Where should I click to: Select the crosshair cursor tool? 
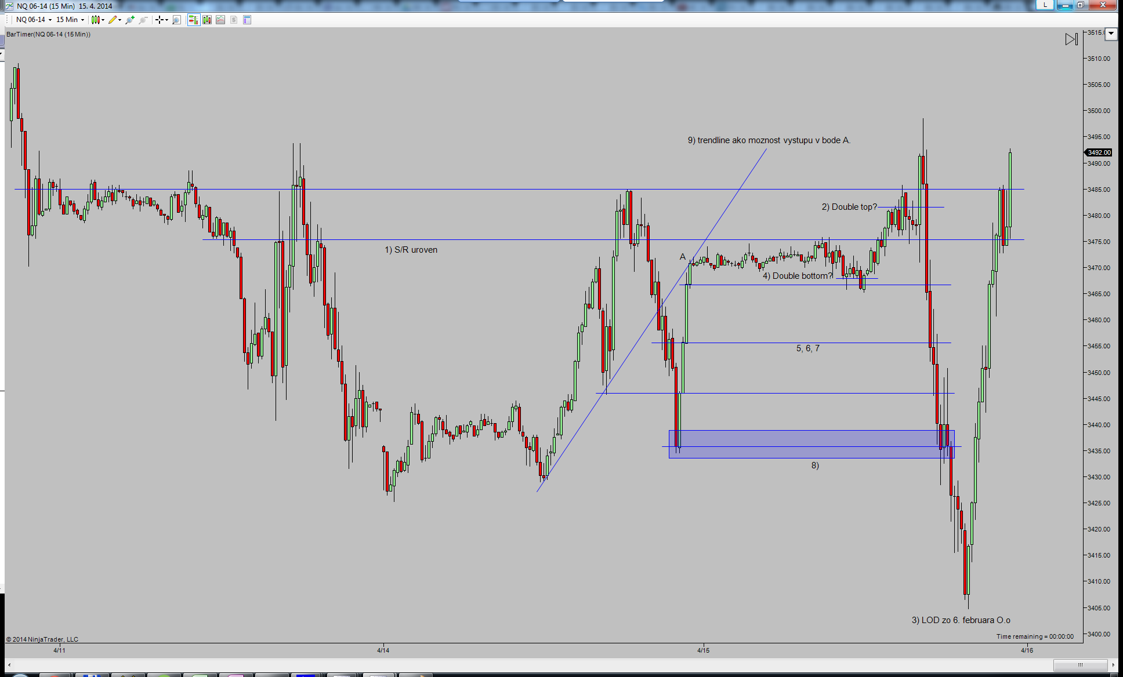159,20
